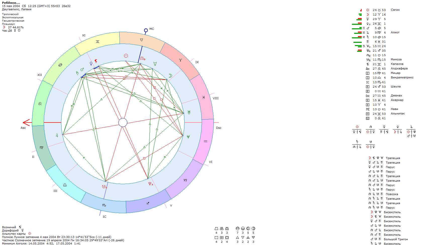Click the "Геоцентрическая" label
This screenshot has height=245, width=422.
click(x=13, y=21)
